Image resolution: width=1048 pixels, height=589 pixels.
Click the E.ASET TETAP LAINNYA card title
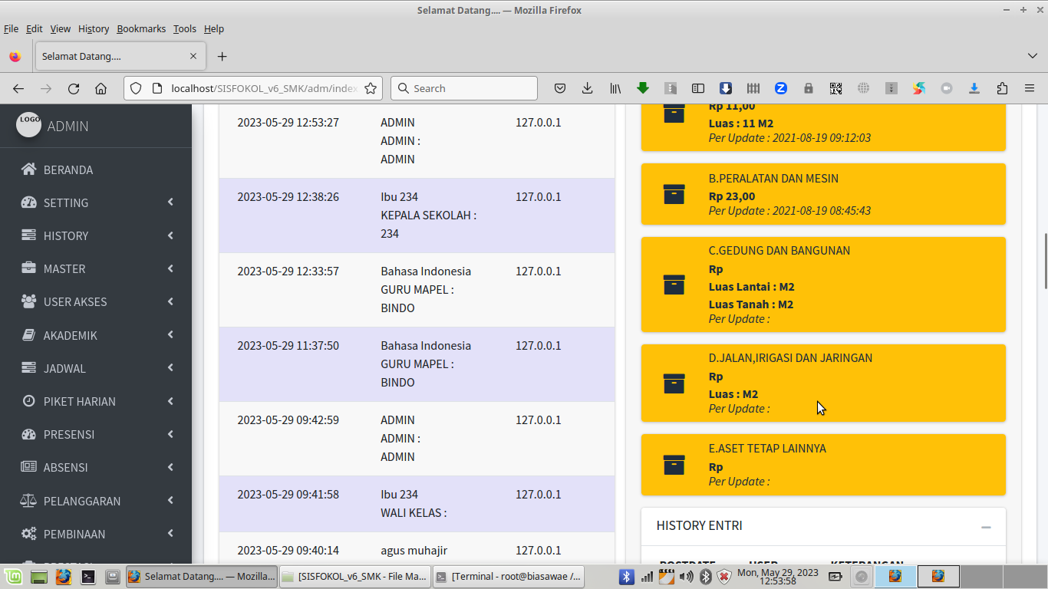tap(767, 448)
